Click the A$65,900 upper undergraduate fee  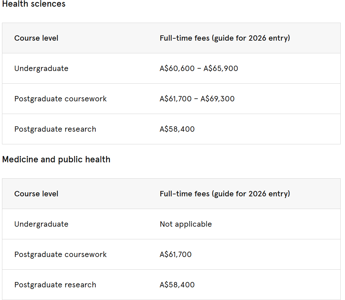[221, 68]
